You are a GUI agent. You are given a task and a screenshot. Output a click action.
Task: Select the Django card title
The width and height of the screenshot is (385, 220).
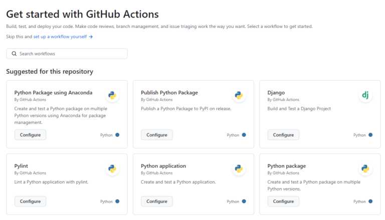[276, 92]
